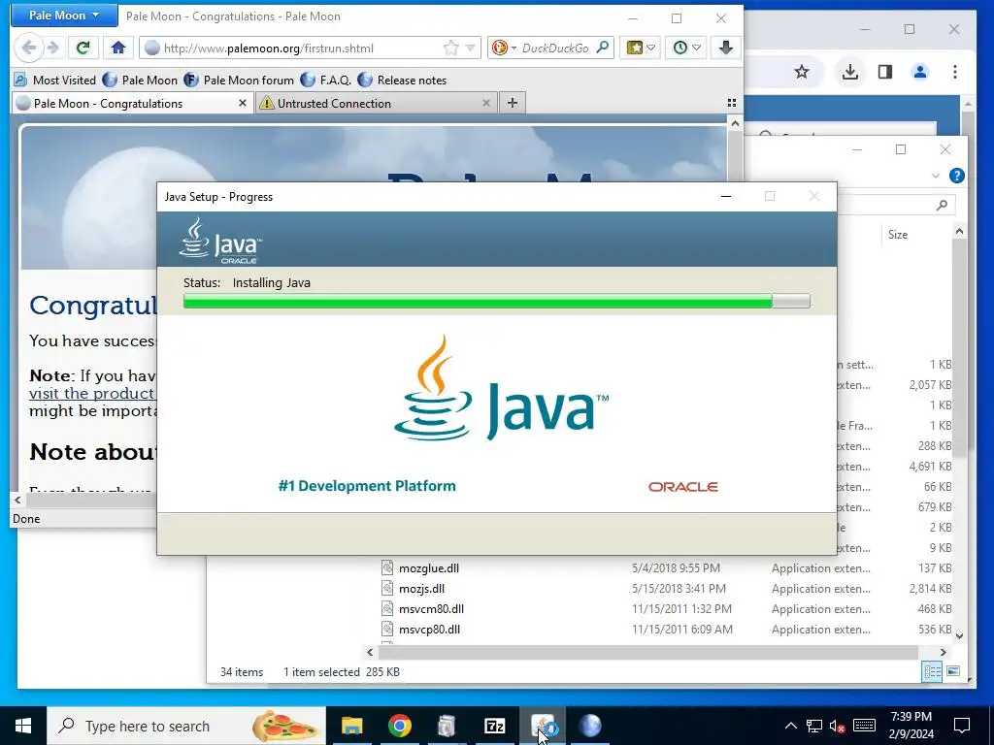Viewport: 994px width, 745px height.
Task: Click the Installing Java progress bar
Action: tap(496, 301)
